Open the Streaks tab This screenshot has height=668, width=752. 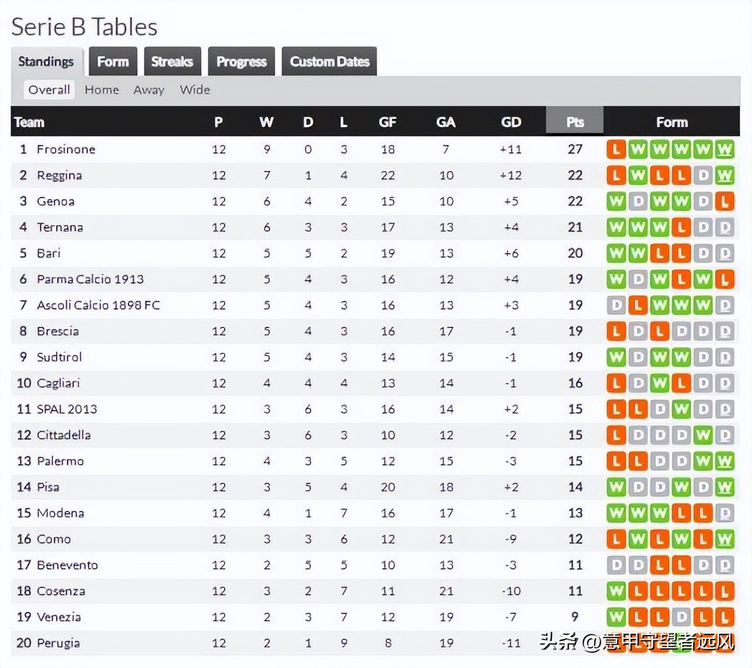coord(172,62)
